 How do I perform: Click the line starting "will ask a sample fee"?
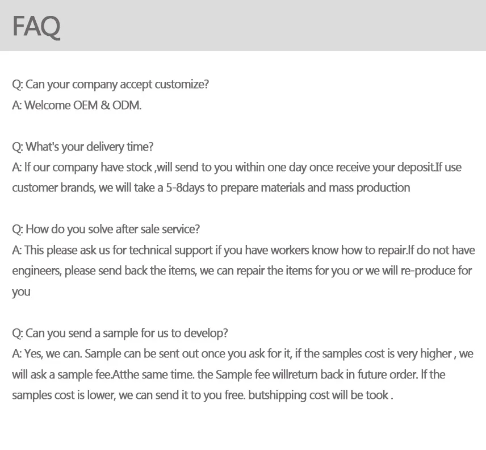click(x=228, y=374)
